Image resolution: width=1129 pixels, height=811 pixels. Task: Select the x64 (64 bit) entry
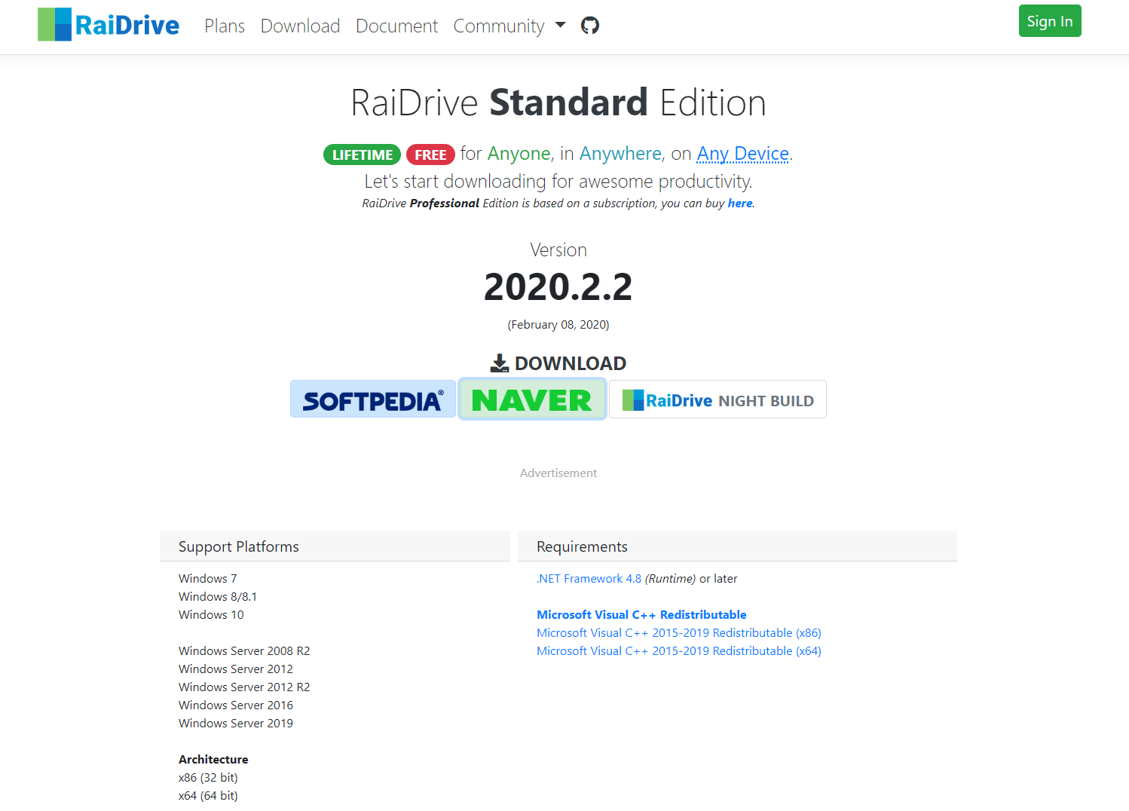pos(208,796)
